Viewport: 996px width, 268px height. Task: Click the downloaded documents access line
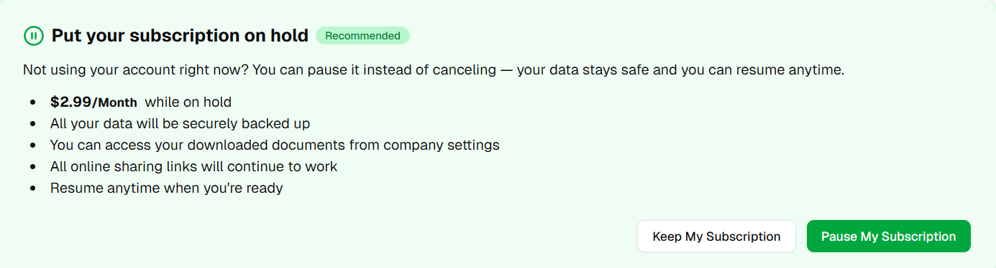pos(275,145)
